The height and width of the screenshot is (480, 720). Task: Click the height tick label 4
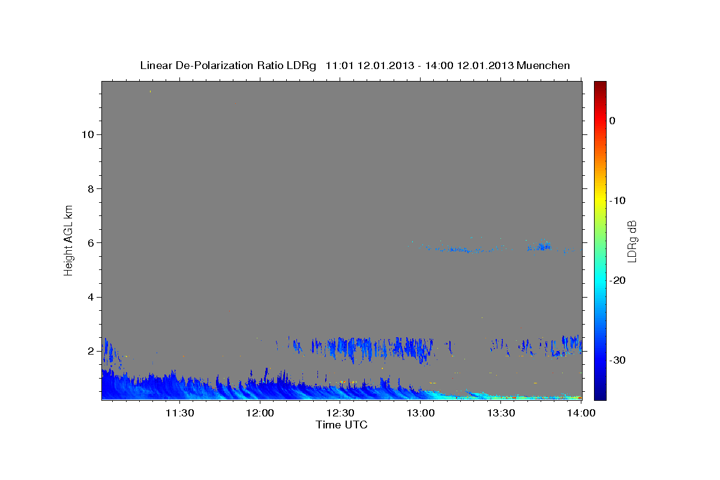[x=91, y=297]
